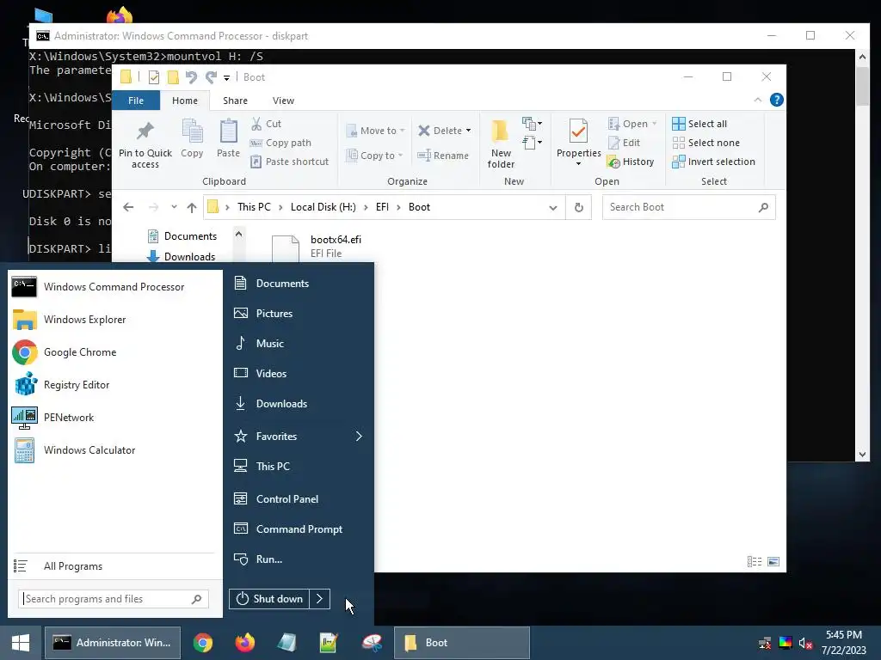Click EFI in the address breadcrumb

(382, 207)
